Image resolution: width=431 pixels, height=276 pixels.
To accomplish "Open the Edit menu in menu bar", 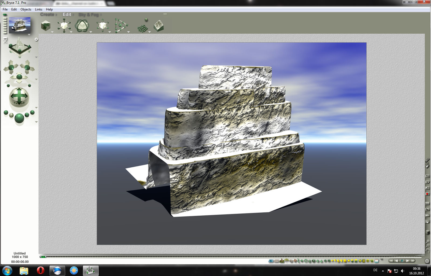I will 14,9.
